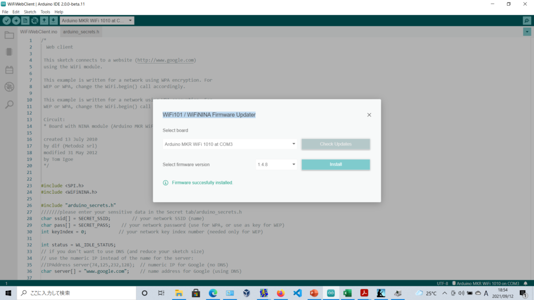Click the Debug bug icon in toolbar
This screenshot has height=300, width=534.
[x=35, y=21]
